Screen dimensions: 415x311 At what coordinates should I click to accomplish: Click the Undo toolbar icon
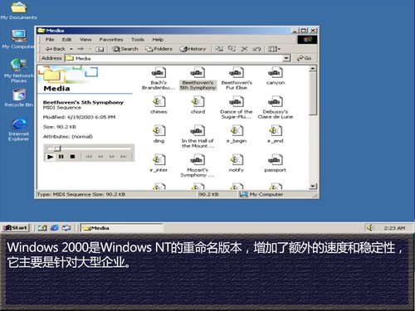pos(256,49)
